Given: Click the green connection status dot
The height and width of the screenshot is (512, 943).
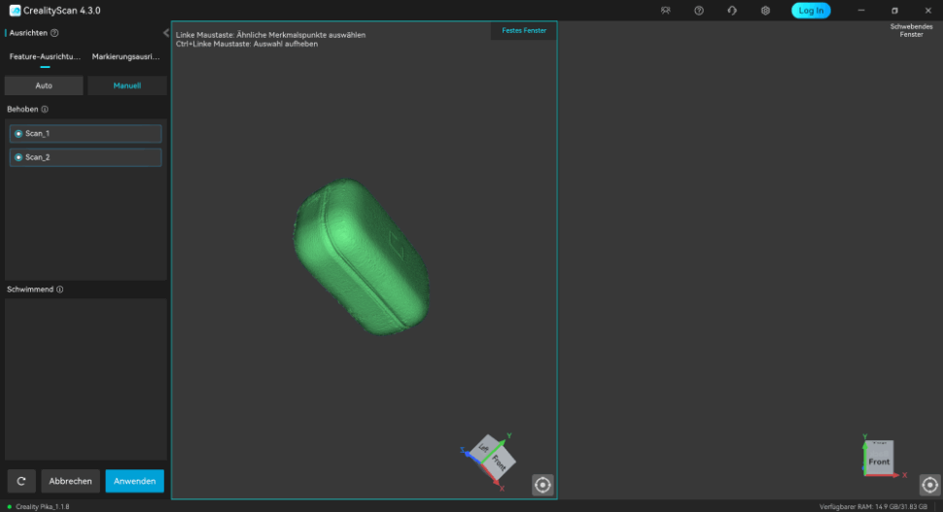Looking at the screenshot, I should click(x=9, y=506).
